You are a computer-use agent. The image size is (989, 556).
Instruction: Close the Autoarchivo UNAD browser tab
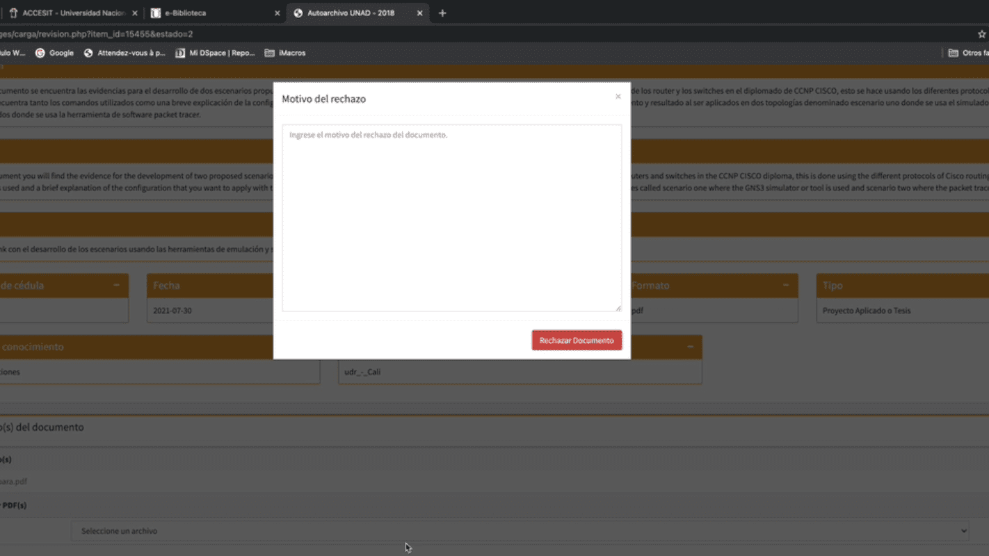[419, 13]
